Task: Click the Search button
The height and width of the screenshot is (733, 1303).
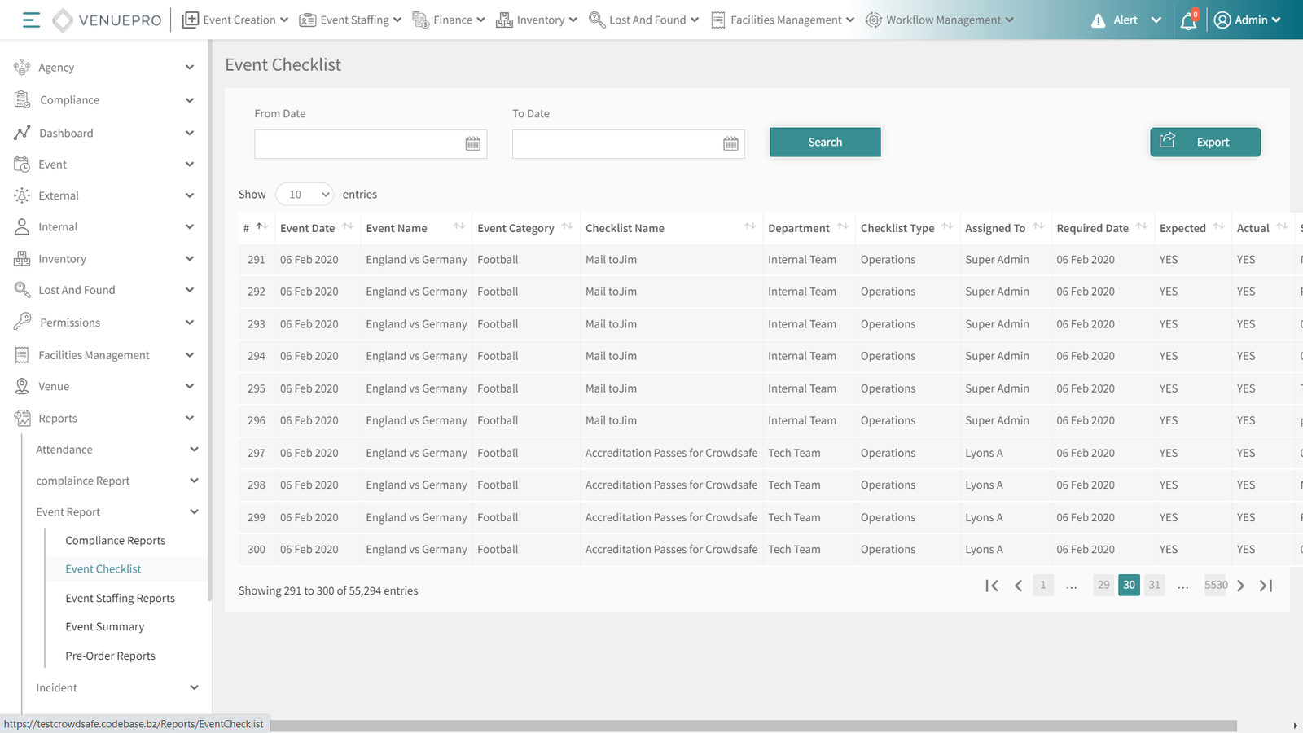Action: [x=825, y=143]
